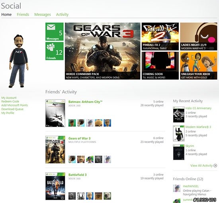Screen dimensions: 219x203
Task: Open Gears of War 3 Horde Command Pack banner
Action: coord(102,51)
